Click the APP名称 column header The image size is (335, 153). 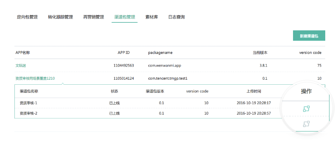click(22, 53)
